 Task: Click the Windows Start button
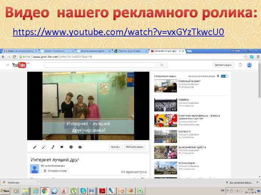5,191
